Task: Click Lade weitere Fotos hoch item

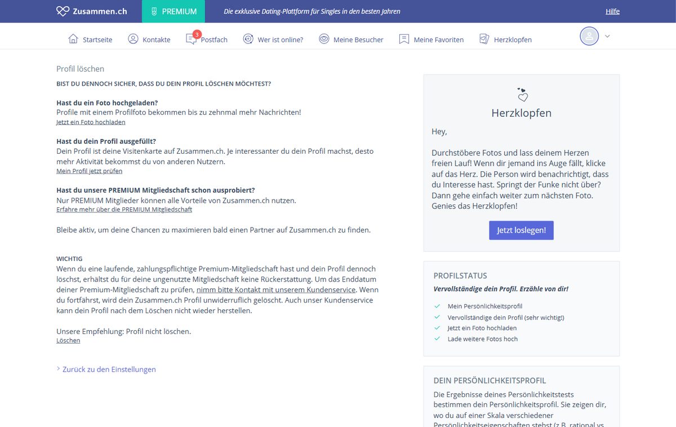Action: pyautogui.click(x=483, y=339)
